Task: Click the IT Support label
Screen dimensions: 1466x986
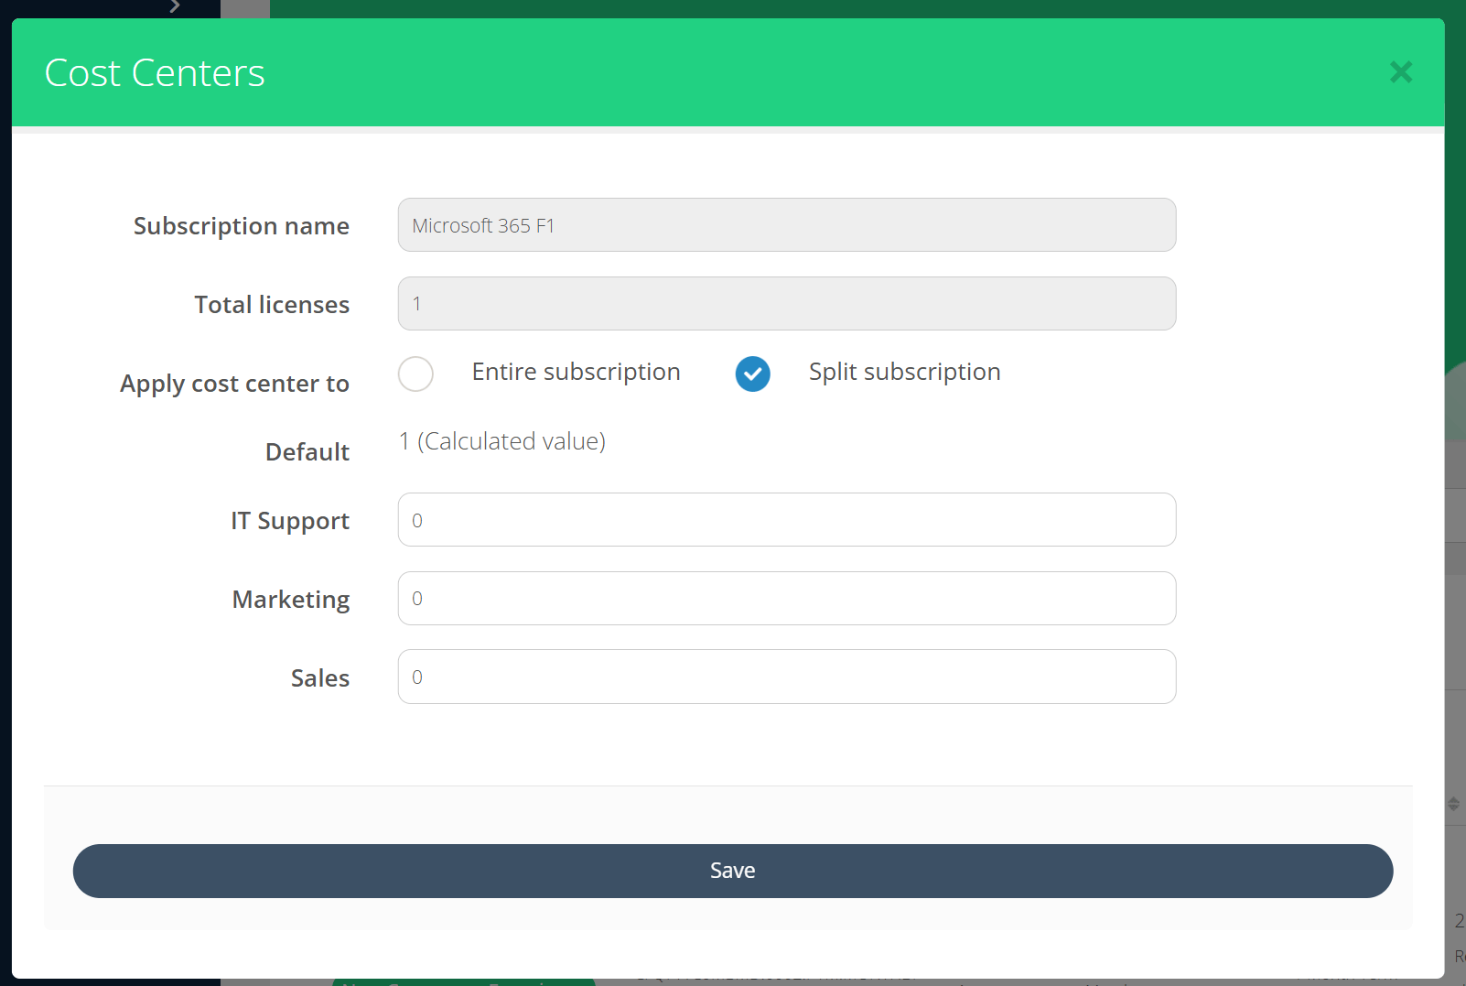Action: tap(289, 521)
